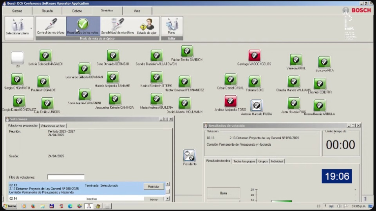Click Mariela Alejandra TAMAME seat icon
This screenshot has height=211, width=376.
[x=113, y=77]
